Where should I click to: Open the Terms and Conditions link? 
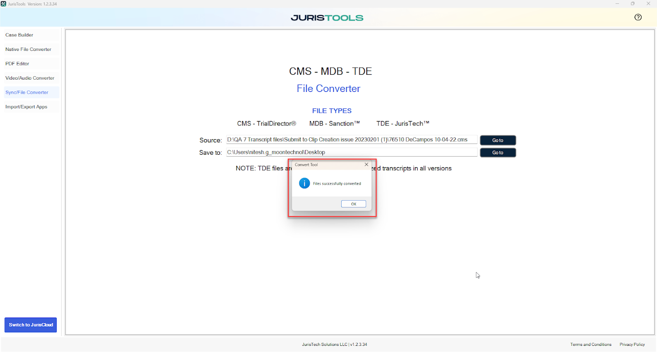(x=590, y=345)
